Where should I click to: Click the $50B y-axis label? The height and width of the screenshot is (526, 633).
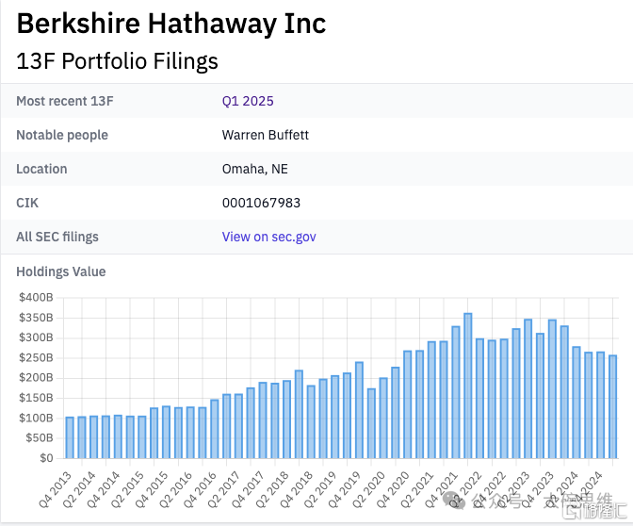coord(40,438)
